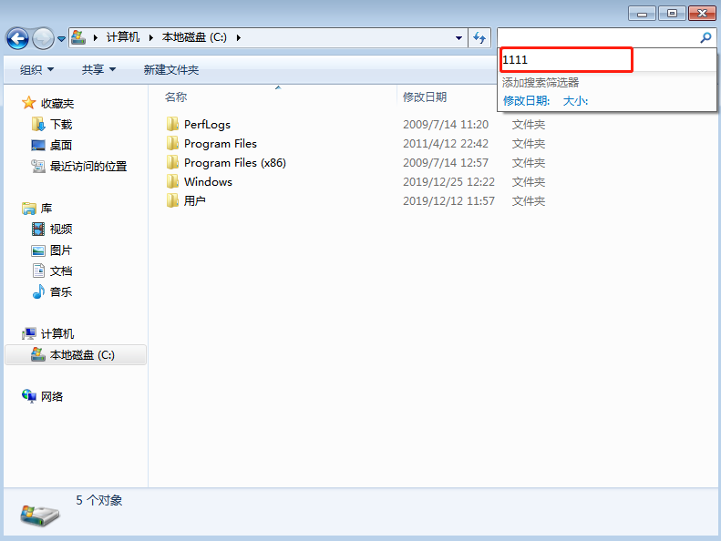The height and width of the screenshot is (541, 721).
Task: Open the address bar history dropdown
Action: tap(459, 38)
